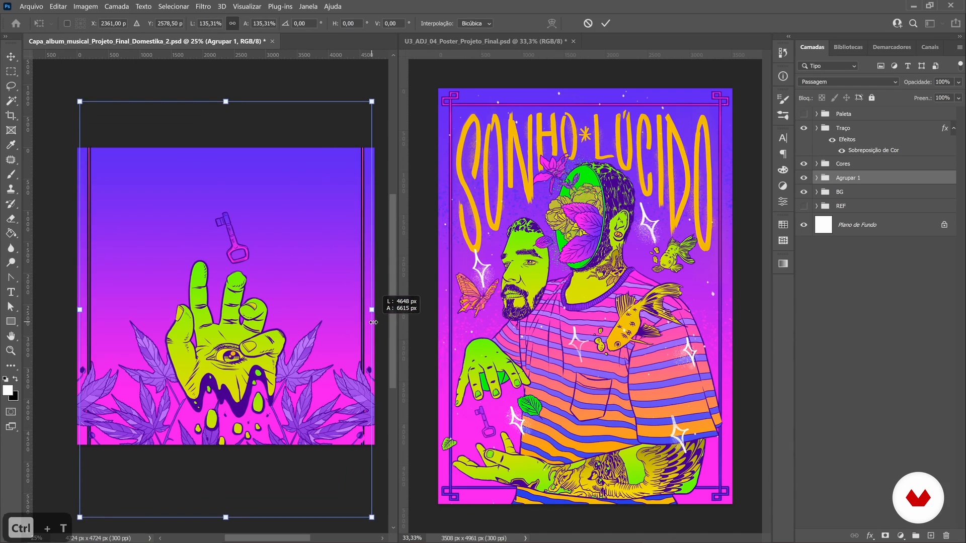The image size is (966, 543).
Task: Select the Frame tool
Action: [11, 130]
